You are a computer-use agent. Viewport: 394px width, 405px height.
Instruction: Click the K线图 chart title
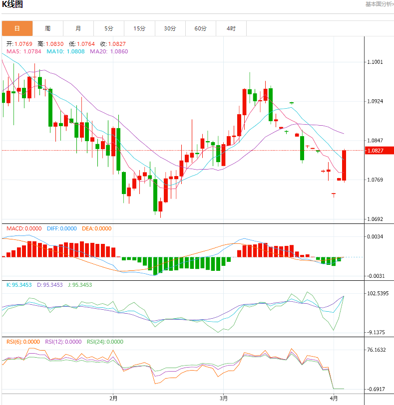point(12,4)
